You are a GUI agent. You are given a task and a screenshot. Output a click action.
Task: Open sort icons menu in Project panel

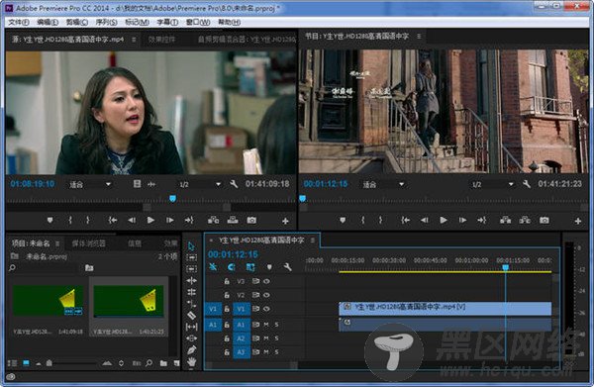point(121,363)
